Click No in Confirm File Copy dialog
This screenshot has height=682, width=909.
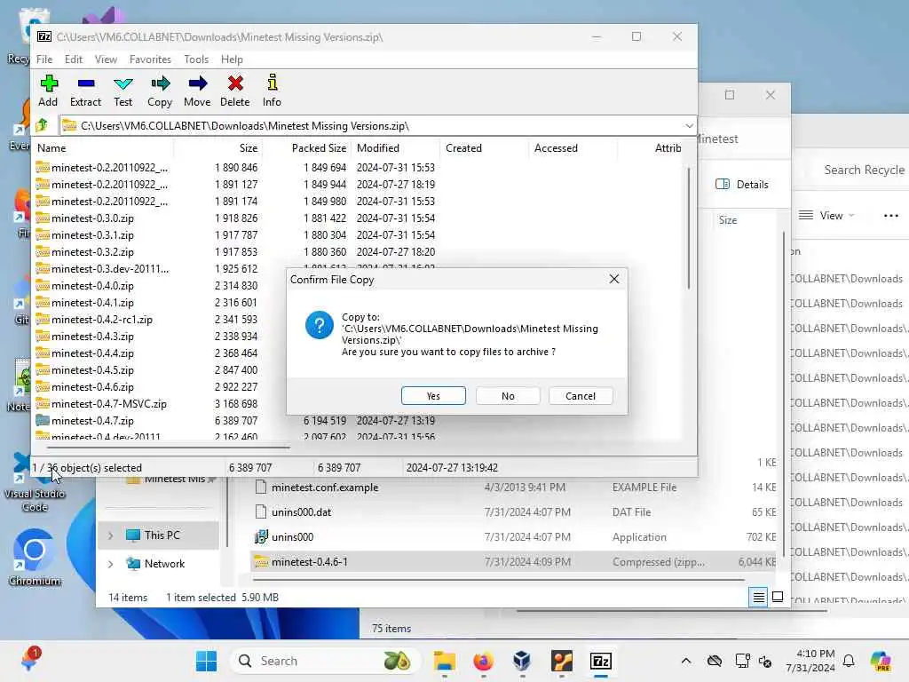(508, 395)
